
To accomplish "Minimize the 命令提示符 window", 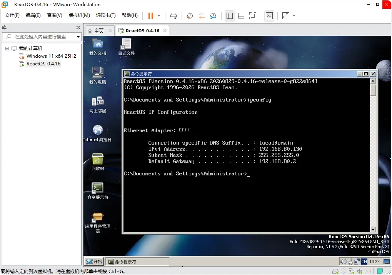I will coord(360,74).
